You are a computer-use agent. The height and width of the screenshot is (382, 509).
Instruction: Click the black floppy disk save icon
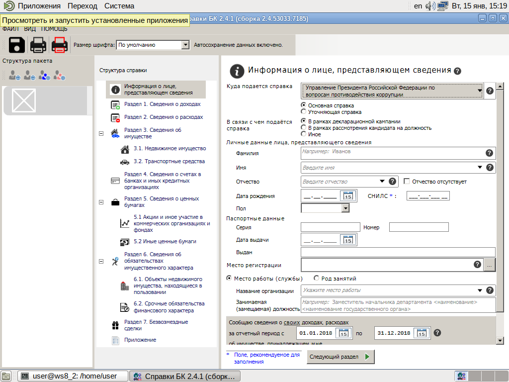pyautogui.click(x=16, y=45)
